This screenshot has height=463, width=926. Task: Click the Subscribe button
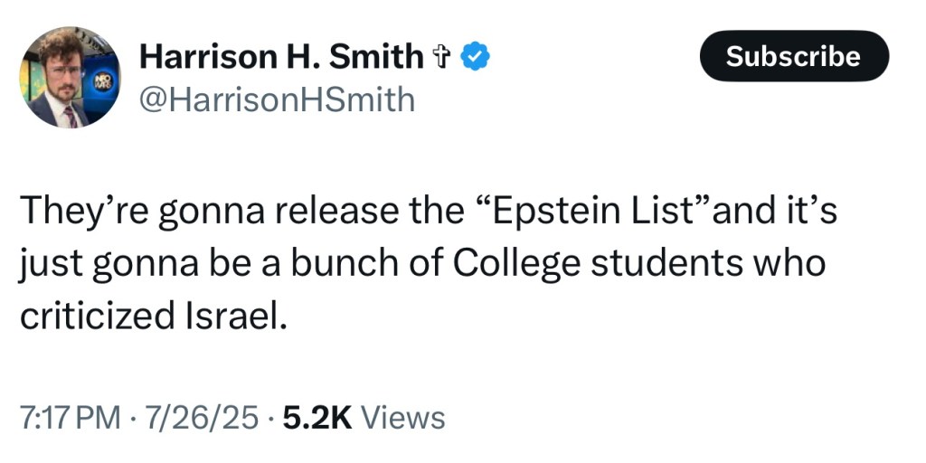click(794, 56)
